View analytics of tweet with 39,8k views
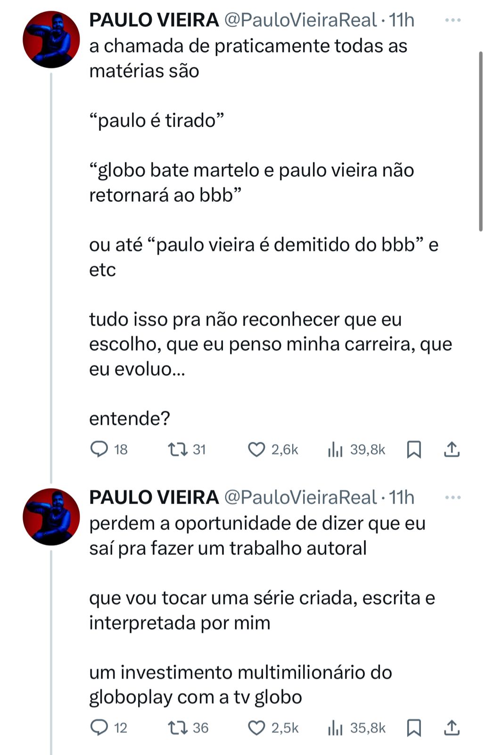 click(x=335, y=449)
